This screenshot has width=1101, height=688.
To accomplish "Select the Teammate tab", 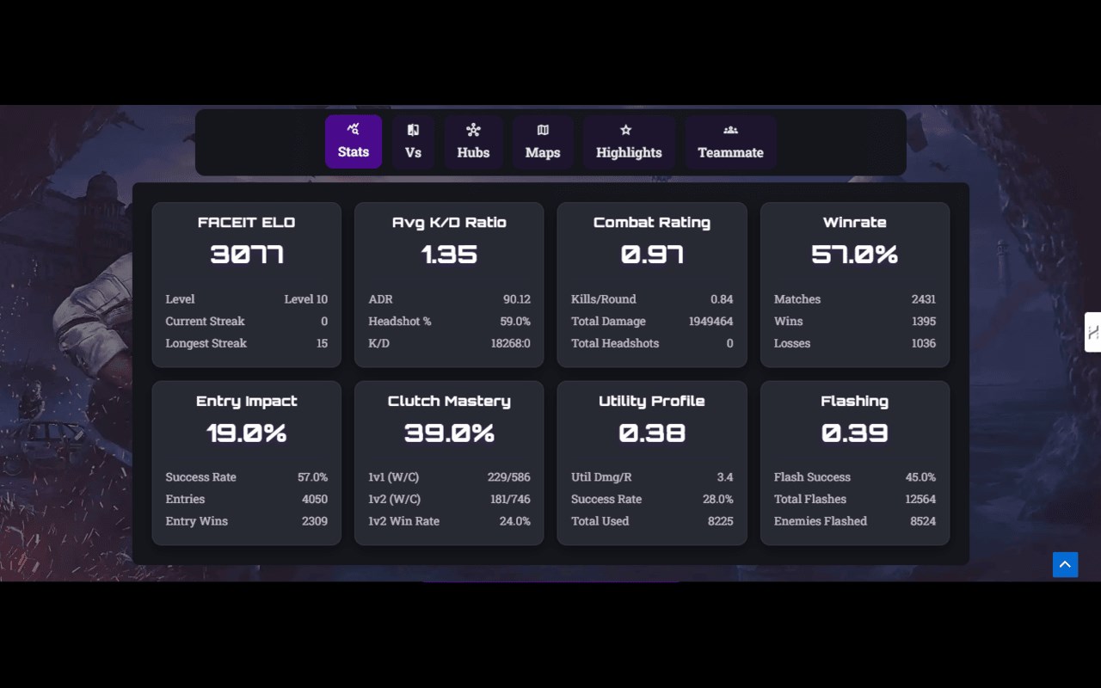I will pos(730,141).
